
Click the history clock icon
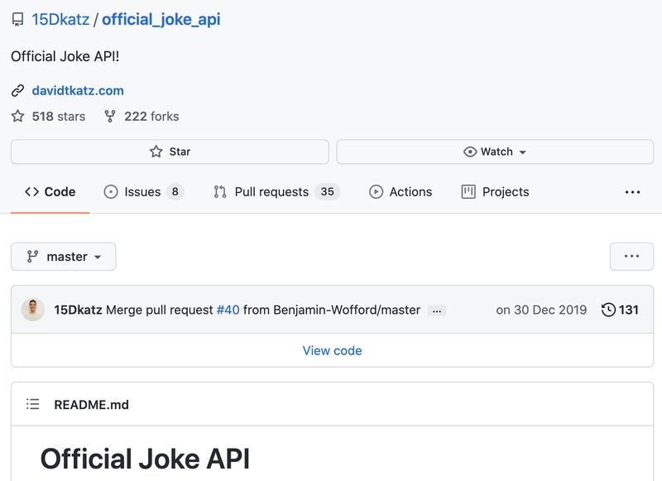pyautogui.click(x=608, y=310)
